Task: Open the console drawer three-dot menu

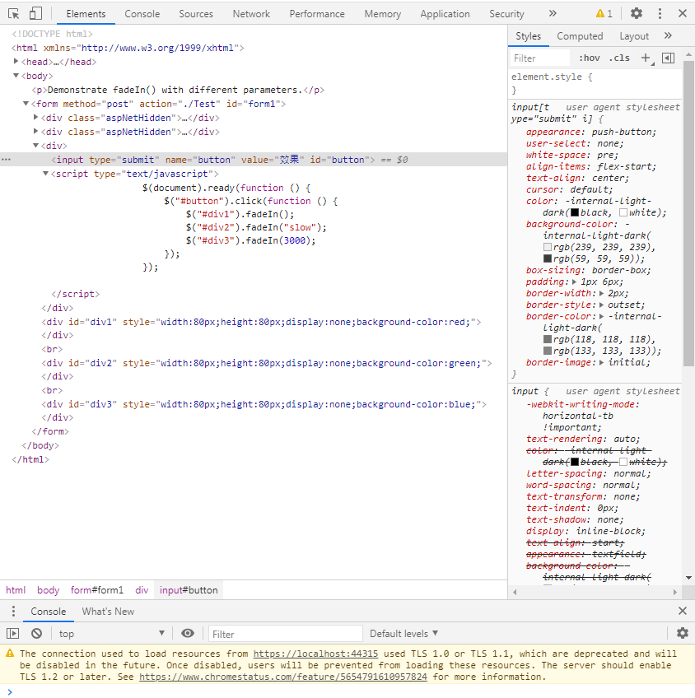Action: [13, 612]
